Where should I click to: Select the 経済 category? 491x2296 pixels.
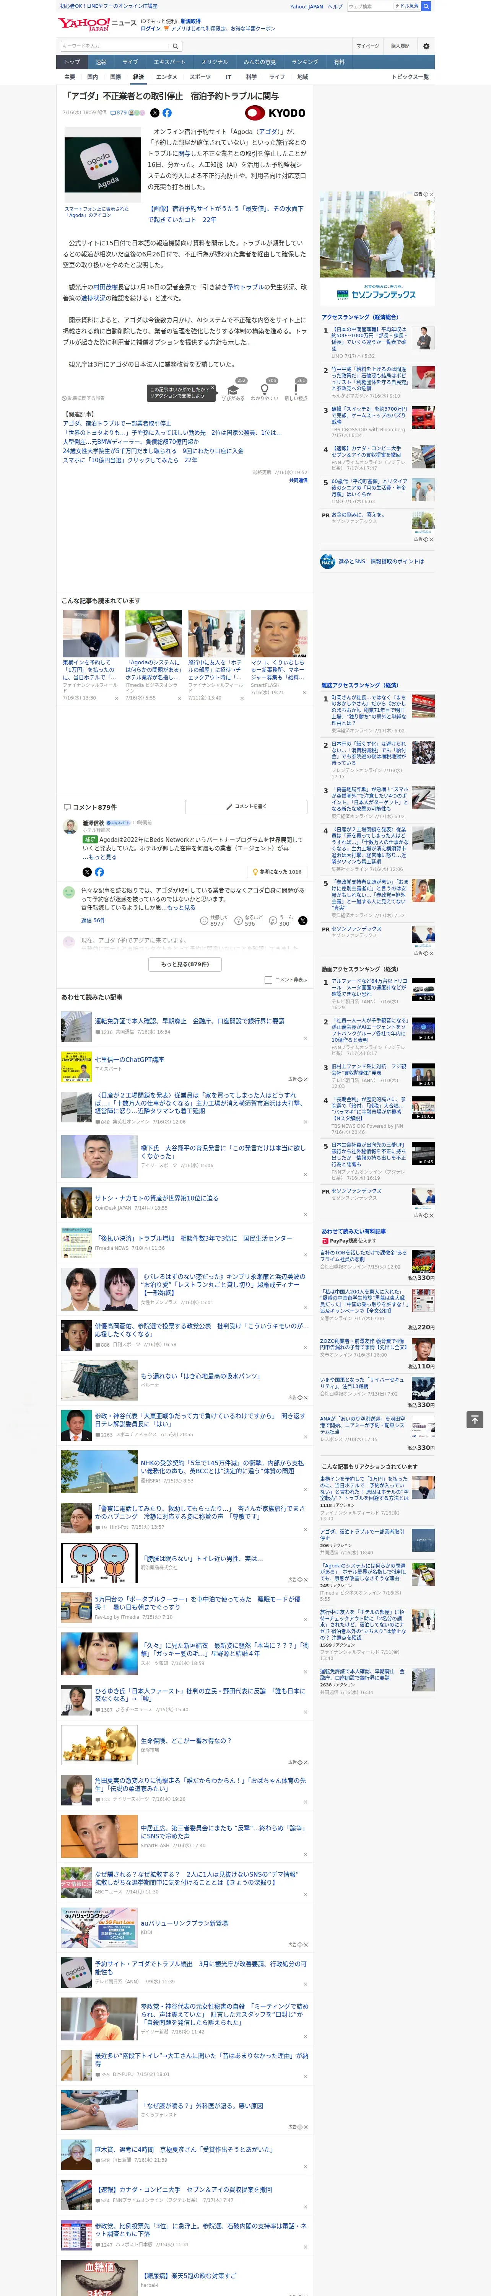(138, 77)
